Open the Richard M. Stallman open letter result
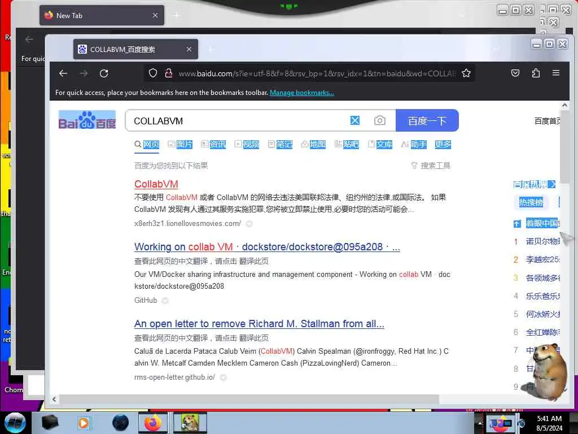 click(259, 324)
